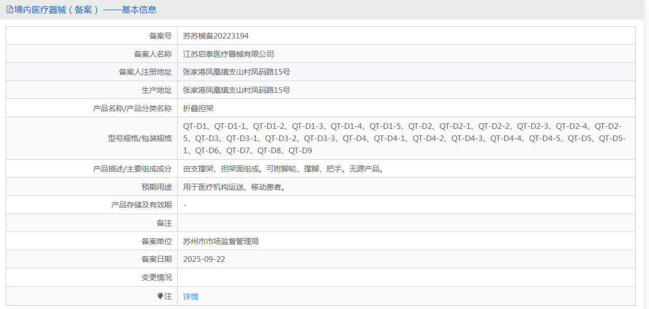Click filing date 2025-09-22
The image size is (649, 309).
point(204,259)
